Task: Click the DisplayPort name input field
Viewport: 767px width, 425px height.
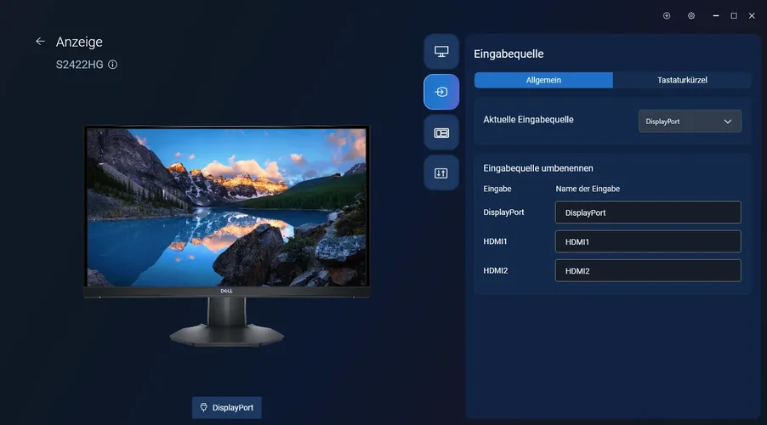Action: pos(648,212)
